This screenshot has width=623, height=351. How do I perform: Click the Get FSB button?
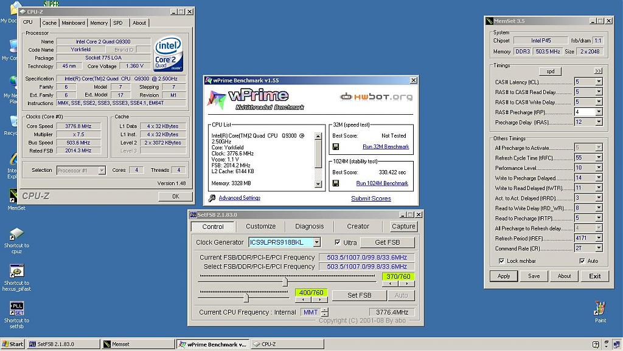click(x=388, y=242)
